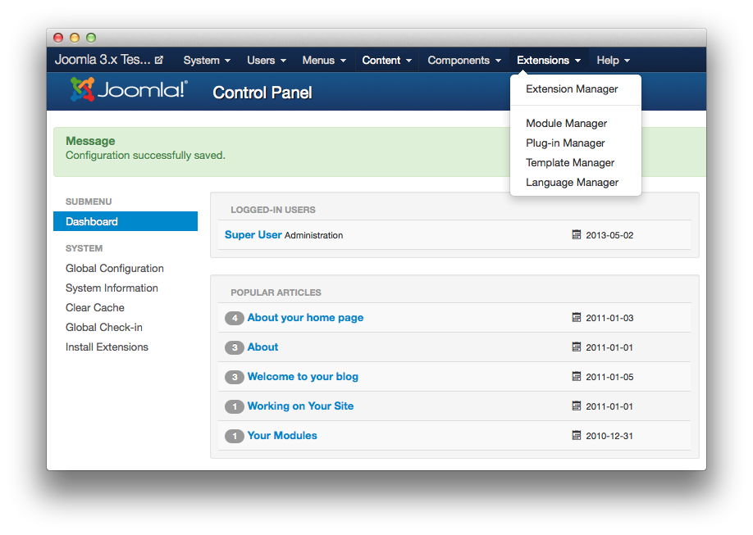
Task: Click calendar icon beside 2011-01-03 date
Action: click(x=577, y=318)
